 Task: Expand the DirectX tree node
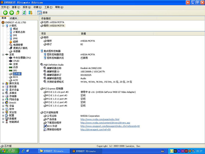[3, 103]
